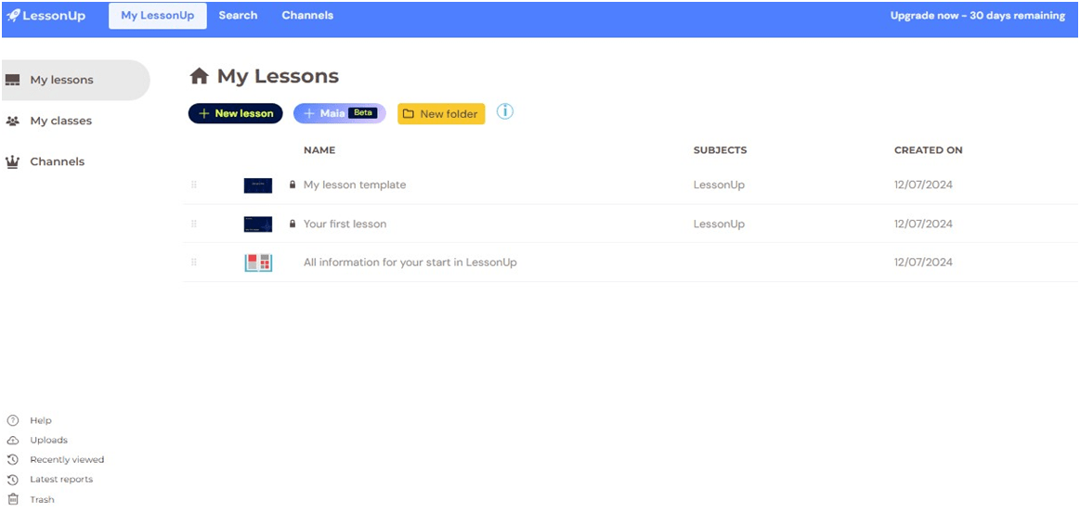Click the NAME column header

319,150
